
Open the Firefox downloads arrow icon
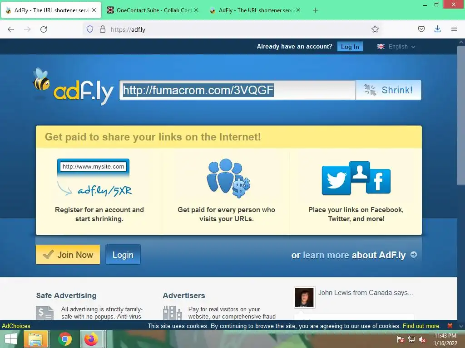pos(437,29)
